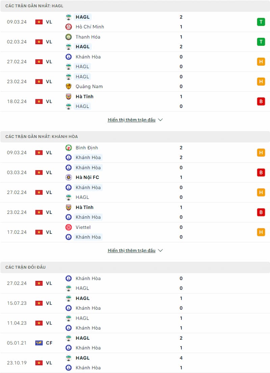Select the 'Các trận gần nhất: Khánh Hòa' header
The image size is (270, 373).
[x=135, y=137]
